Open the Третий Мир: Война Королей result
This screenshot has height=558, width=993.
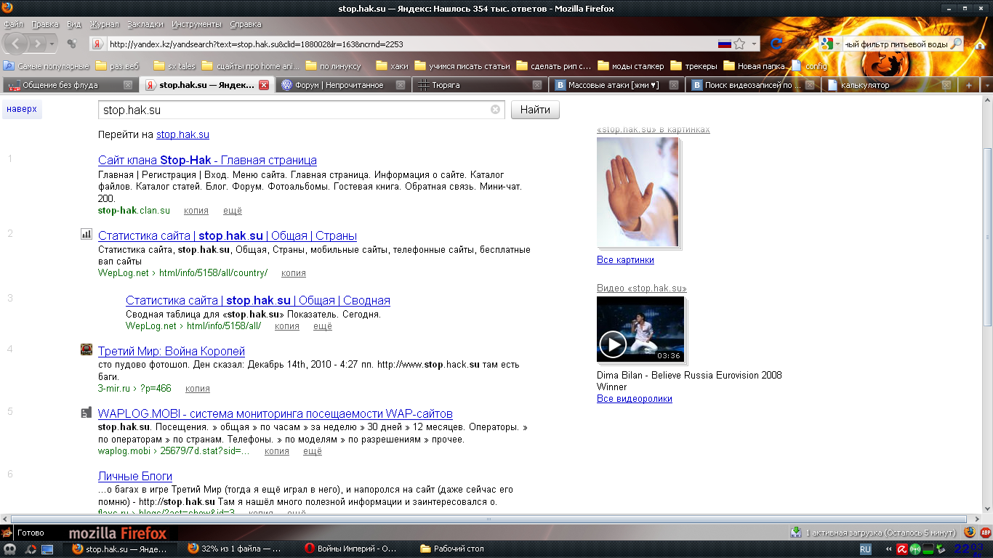coord(172,352)
